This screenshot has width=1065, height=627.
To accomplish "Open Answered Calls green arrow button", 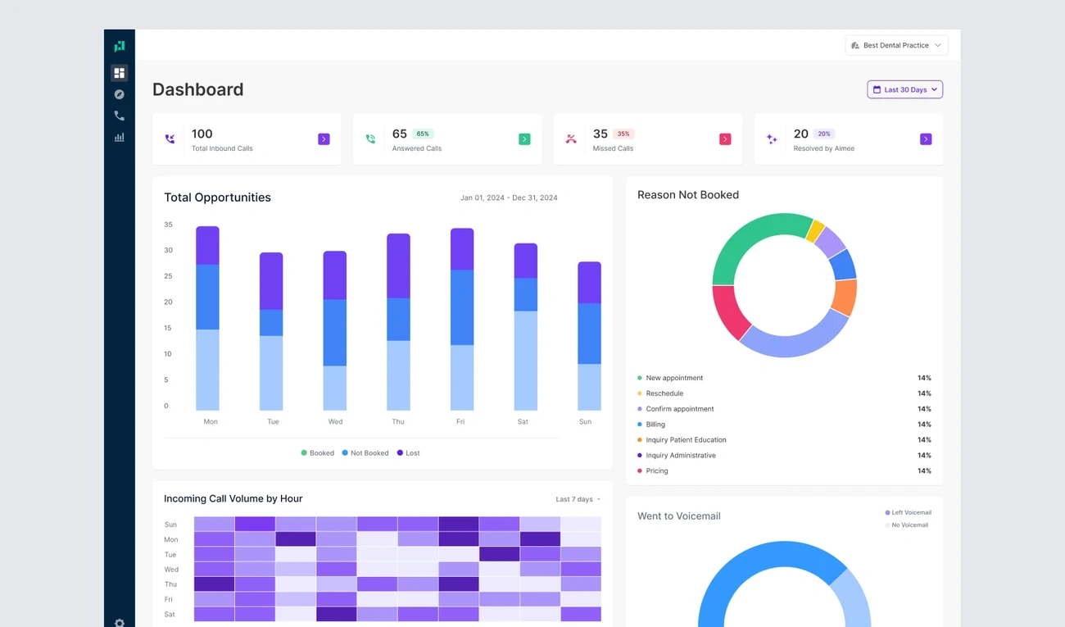I will [524, 139].
